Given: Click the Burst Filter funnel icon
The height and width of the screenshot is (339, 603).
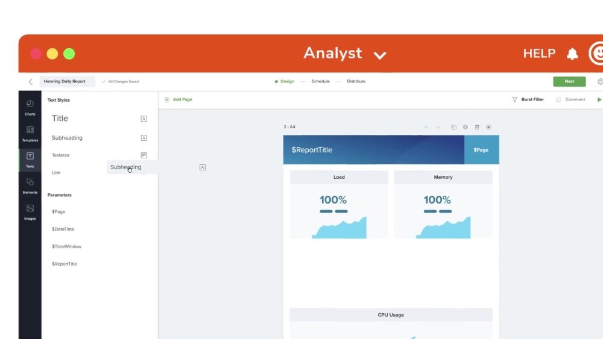Looking at the screenshot, I should 514,99.
